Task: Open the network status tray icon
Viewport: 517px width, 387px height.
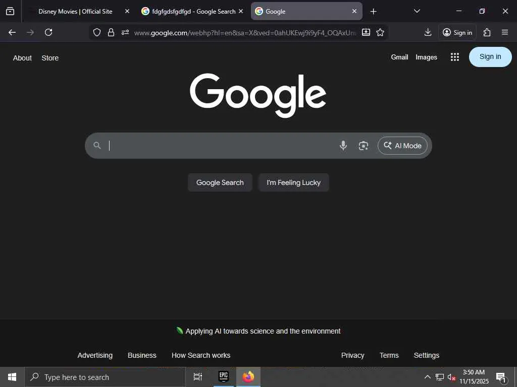Action: [x=440, y=377]
